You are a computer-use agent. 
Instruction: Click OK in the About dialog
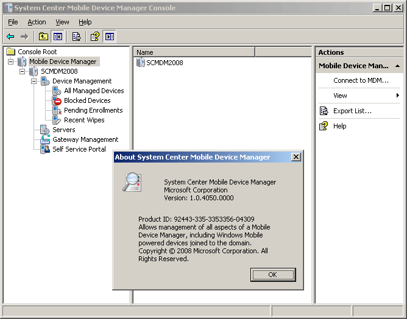pos(273,275)
